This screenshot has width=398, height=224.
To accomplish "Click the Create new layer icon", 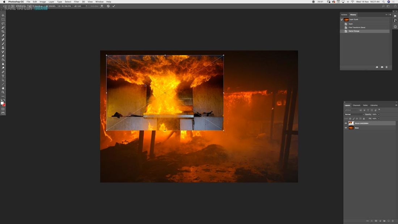I will 389,221.
